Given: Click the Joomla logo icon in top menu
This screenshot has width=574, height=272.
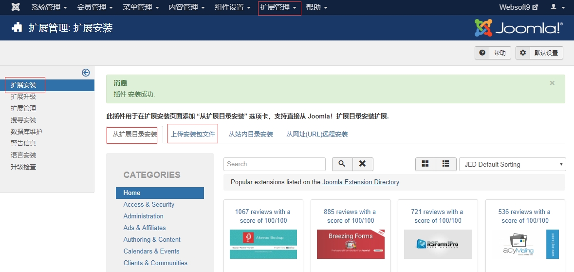Looking at the screenshot, I should (x=16, y=7).
